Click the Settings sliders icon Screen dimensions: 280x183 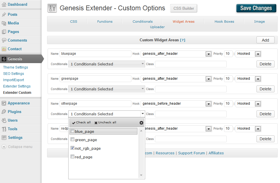pos(4,137)
